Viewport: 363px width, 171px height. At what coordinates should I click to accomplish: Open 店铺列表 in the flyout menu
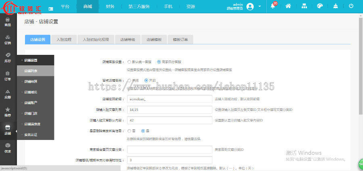point(31,71)
